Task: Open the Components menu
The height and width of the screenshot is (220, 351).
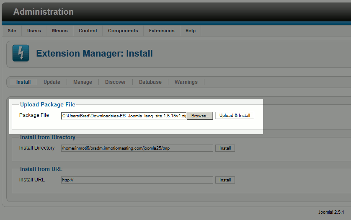Action: coord(123,31)
